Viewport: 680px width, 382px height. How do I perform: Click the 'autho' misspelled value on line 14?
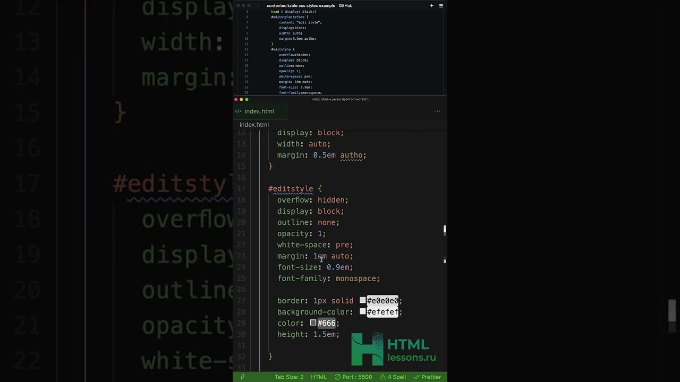tap(351, 155)
